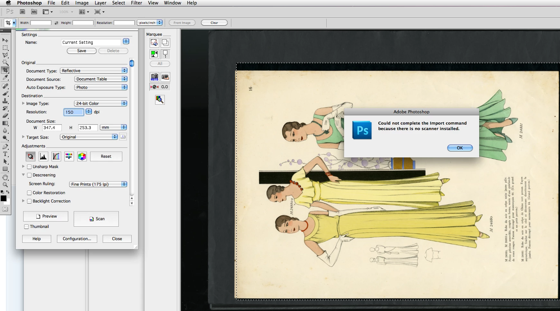The image size is (560, 311).
Task: Check the Thumbnail option
Action: (26, 227)
